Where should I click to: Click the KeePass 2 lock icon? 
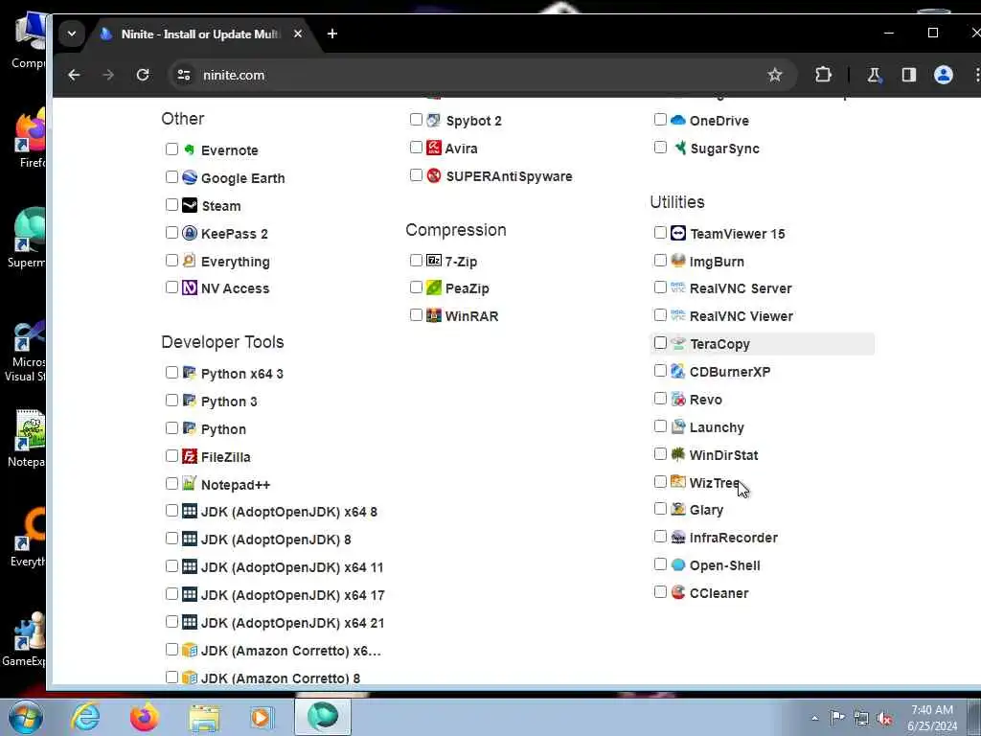189,233
